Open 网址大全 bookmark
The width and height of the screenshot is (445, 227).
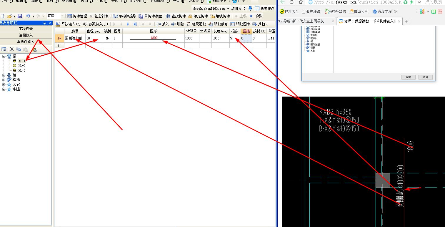pos(289,11)
